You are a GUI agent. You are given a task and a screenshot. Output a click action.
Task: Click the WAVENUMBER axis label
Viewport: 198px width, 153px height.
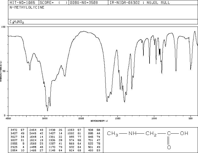click(99, 121)
